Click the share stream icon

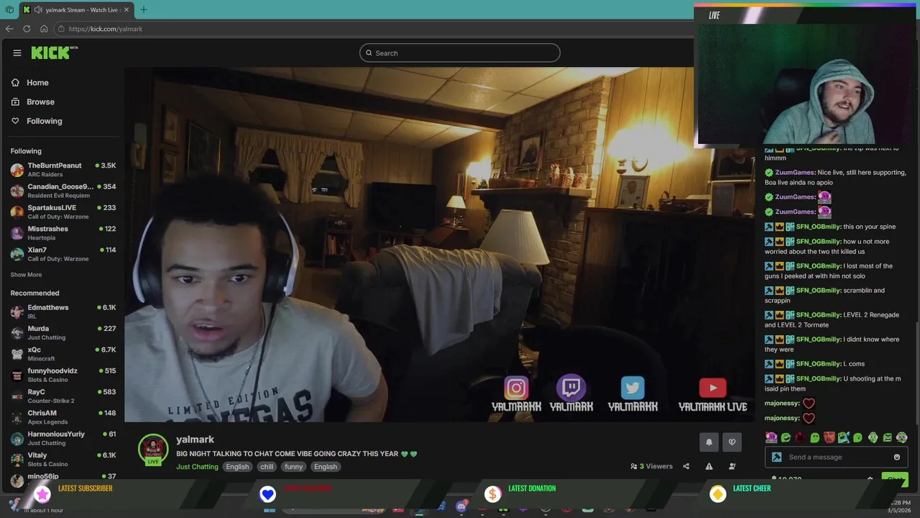686,466
